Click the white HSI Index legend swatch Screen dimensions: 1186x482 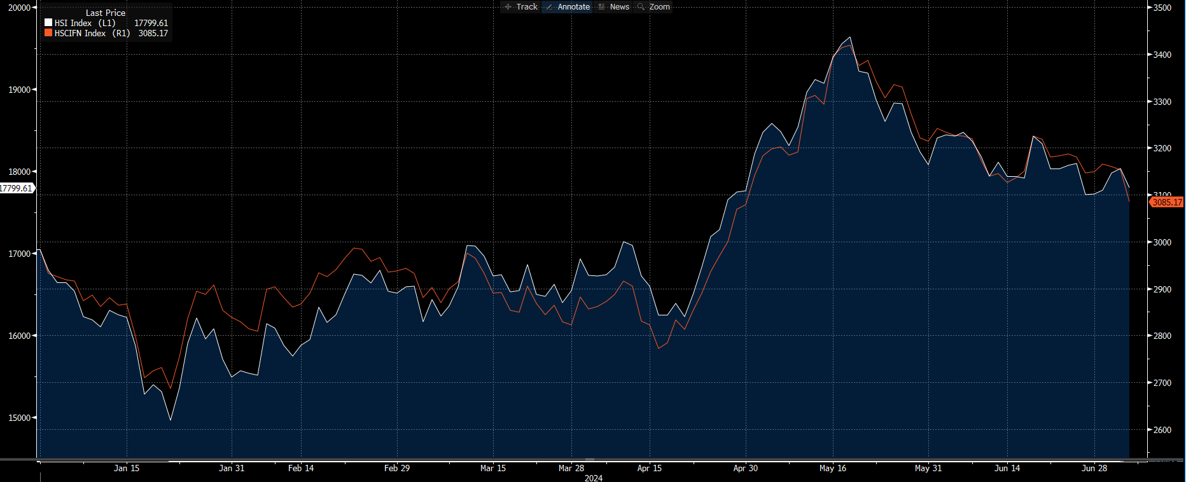[x=48, y=23]
